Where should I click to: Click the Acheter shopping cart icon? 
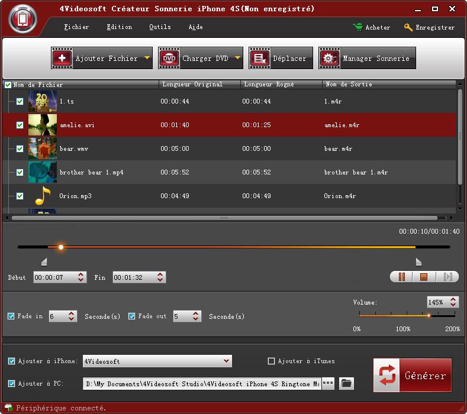(x=358, y=27)
